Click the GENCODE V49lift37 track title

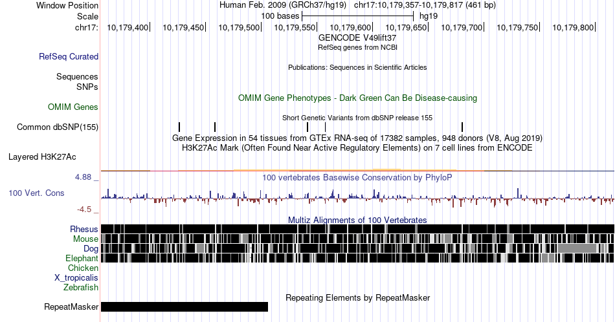[x=357, y=38]
